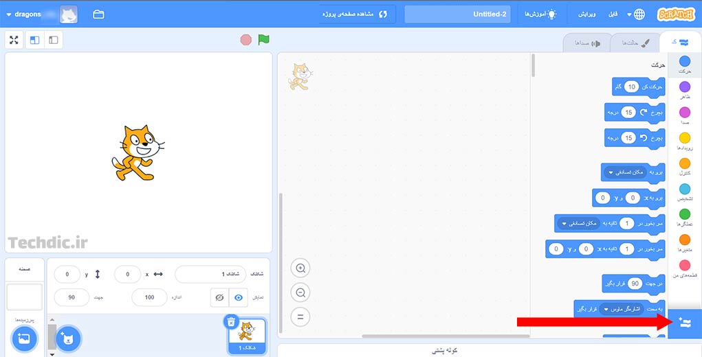Click the seconds value in glide to x y block
Image resolution: width=702 pixels, height=357 pixels.
pyautogui.click(x=627, y=249)
